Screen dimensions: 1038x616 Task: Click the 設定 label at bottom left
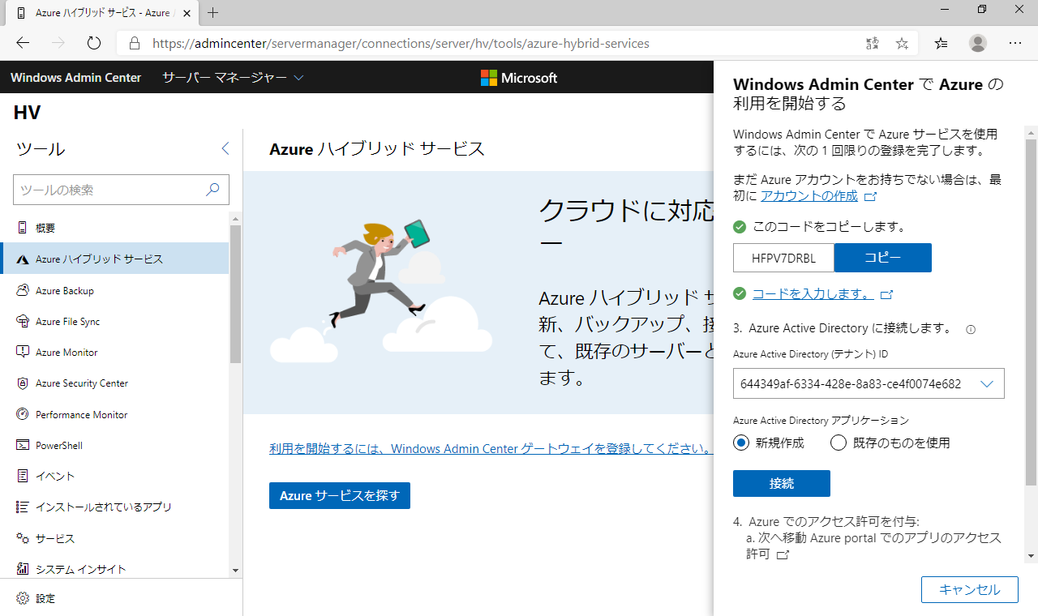[x=45, y=598]
